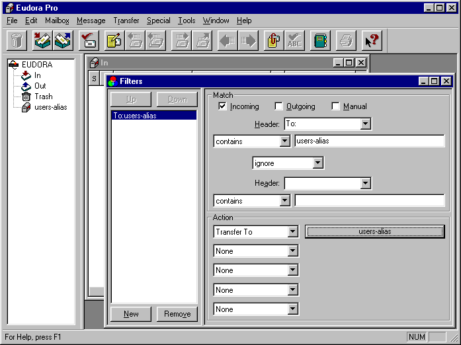
Task: Open the Mailbox menu
Action: click(x=57, y=20)
